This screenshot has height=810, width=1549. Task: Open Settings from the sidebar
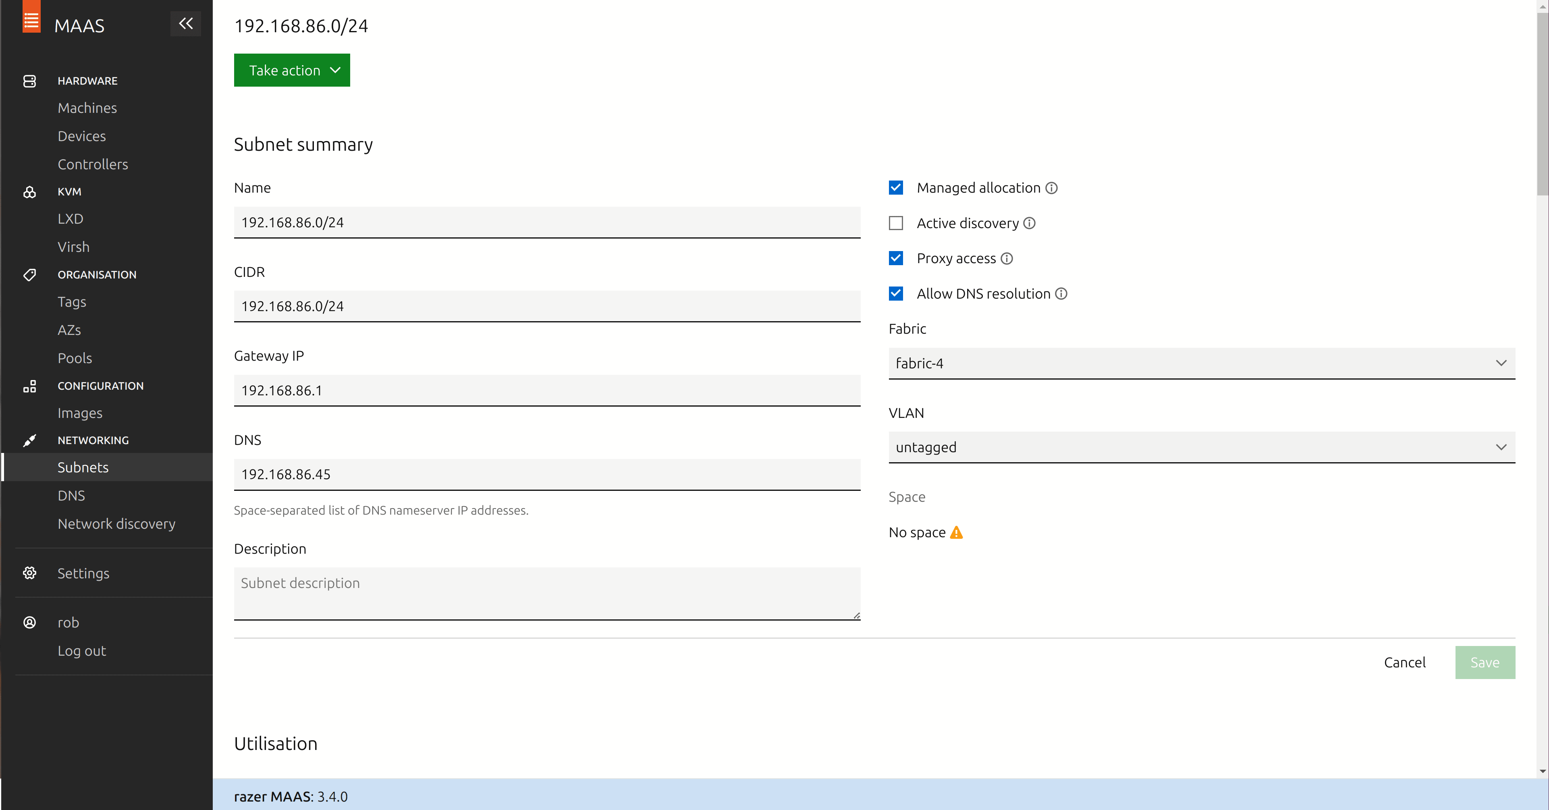83,573
